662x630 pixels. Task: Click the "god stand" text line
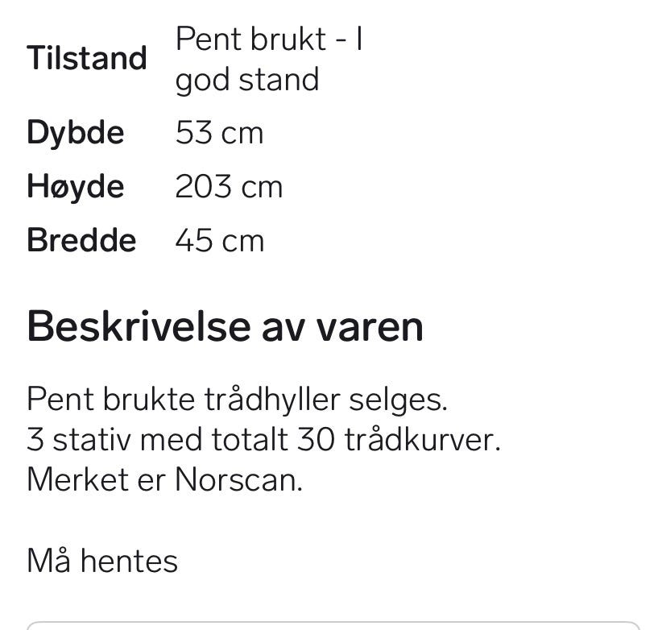[247, 80]
